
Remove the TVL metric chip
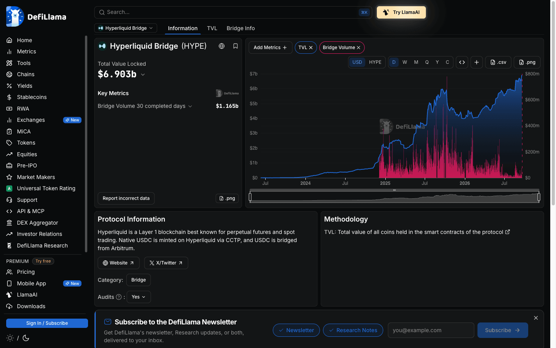pos(311,48)
